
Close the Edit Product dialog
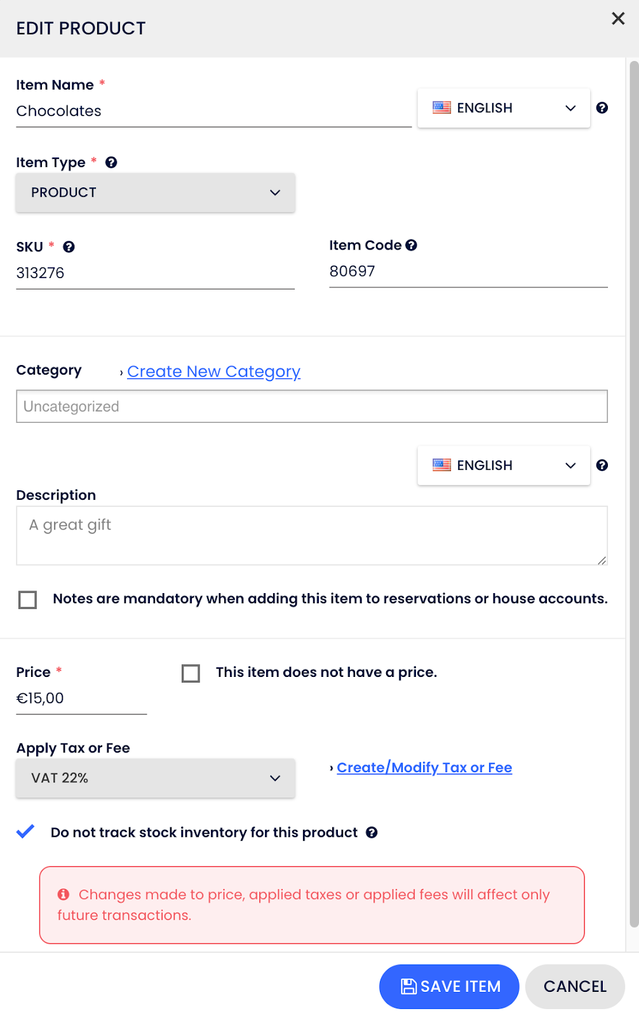[618, 18]
